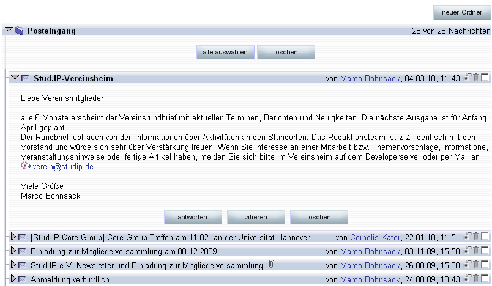Click the zitieren button

(x=256, y=217)
